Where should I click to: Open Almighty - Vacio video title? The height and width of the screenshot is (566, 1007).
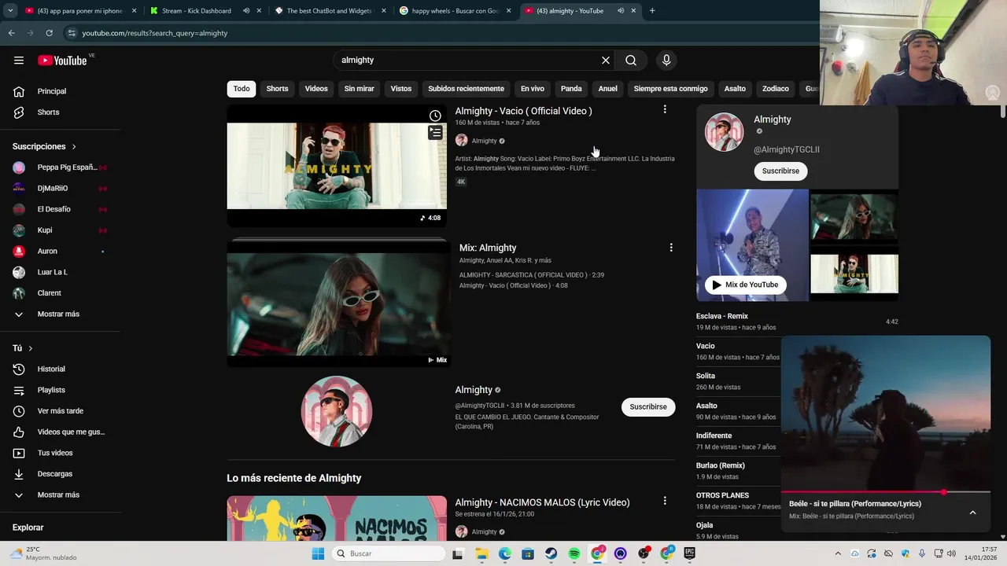point(523,111)
